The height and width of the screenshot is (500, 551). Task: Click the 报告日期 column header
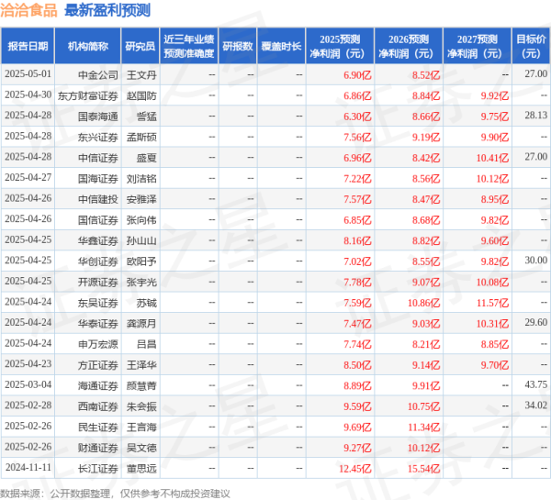(x=28, y=46)
